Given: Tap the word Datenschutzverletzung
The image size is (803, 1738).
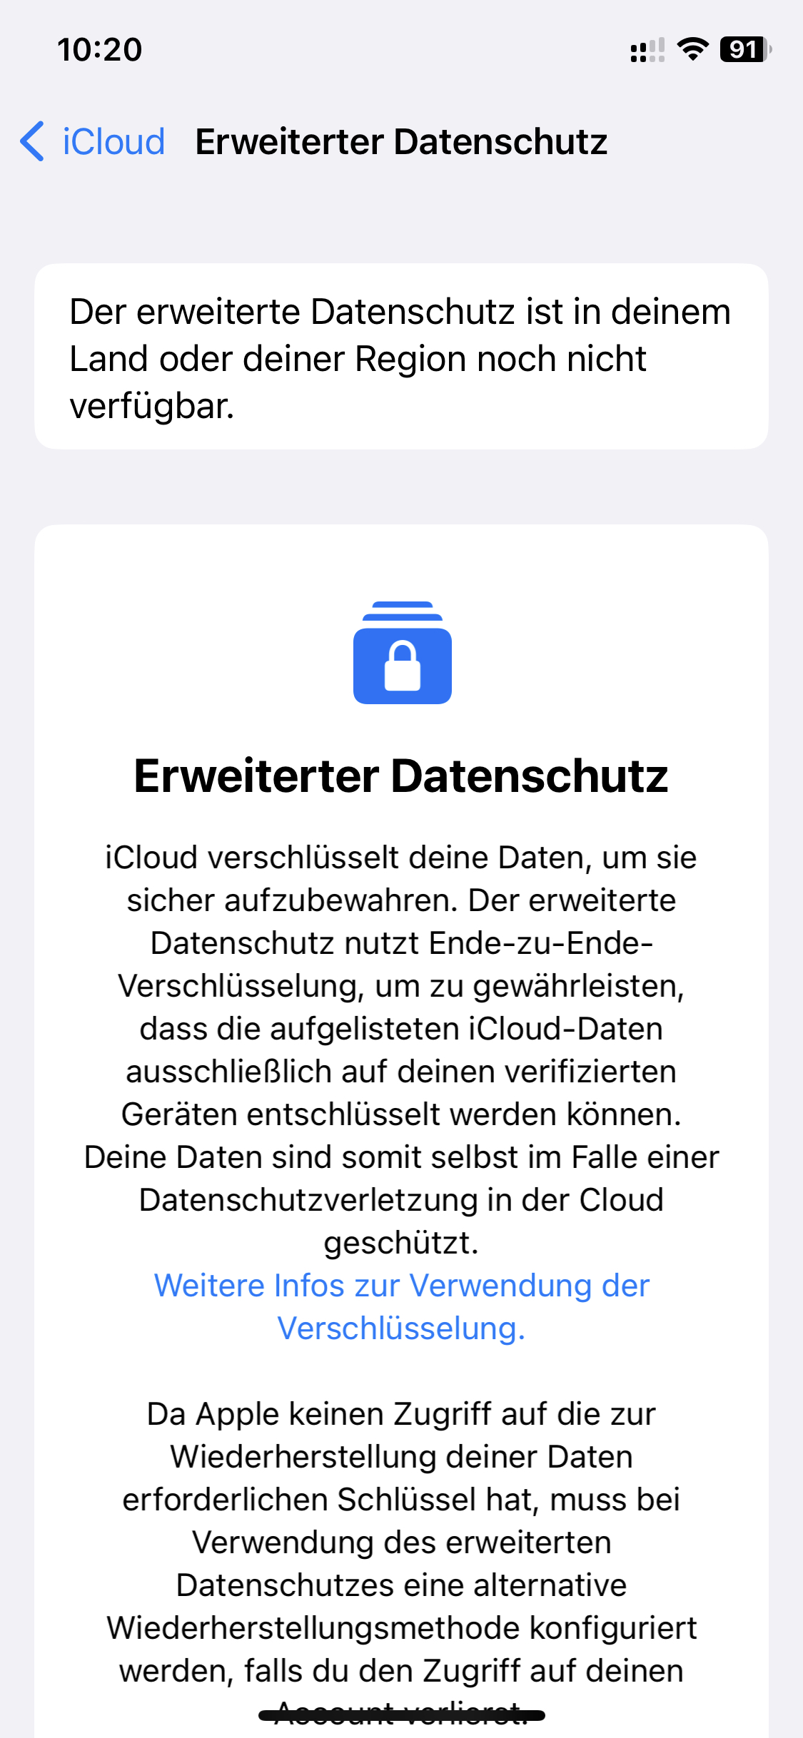Looking at the screenshot, I should pos(309,1200).
